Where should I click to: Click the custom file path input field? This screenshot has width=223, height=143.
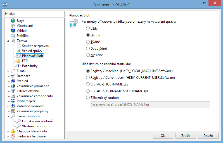(150, 104)
